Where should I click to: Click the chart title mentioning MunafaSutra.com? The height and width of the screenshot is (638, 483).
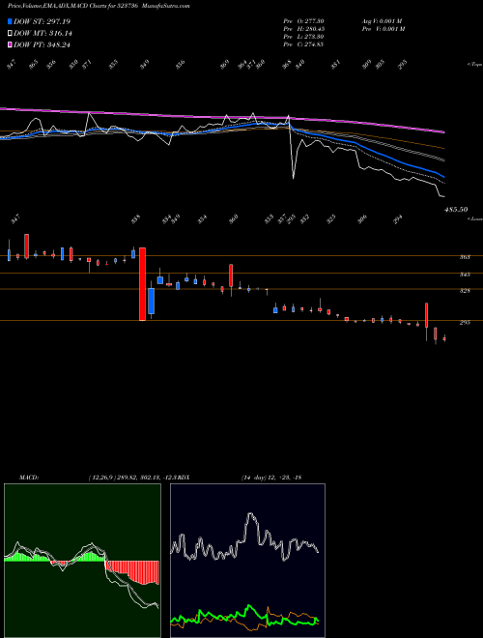coord(99,6)
